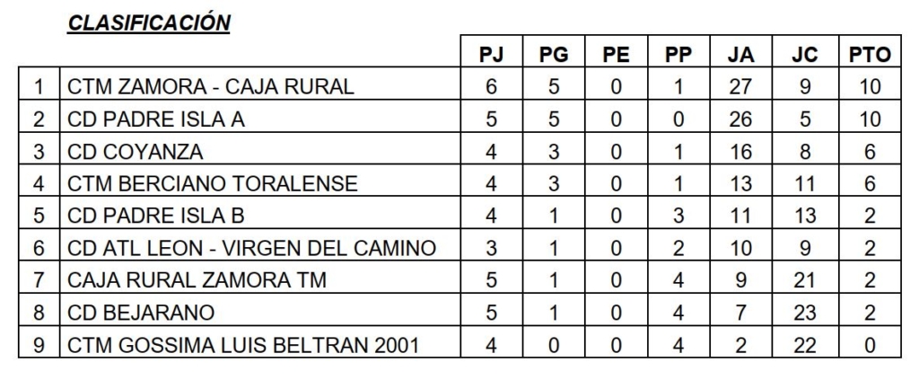Select the PTO column header
919x380 pixels.
[x=869, y=55]
